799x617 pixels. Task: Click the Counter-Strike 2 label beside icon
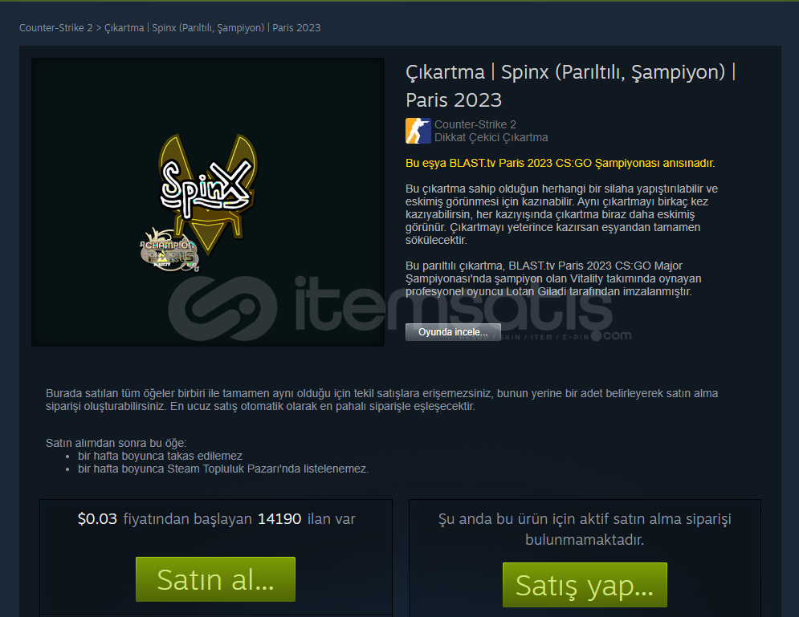(475, 124)
